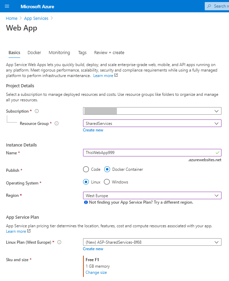
Task: Open Learn more under App Service Plan
Action: click(16, 231)
